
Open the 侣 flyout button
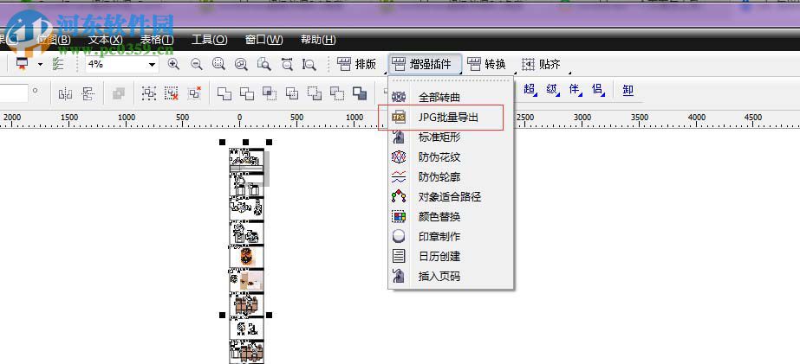pyautogui.click(x=597, y=90)
